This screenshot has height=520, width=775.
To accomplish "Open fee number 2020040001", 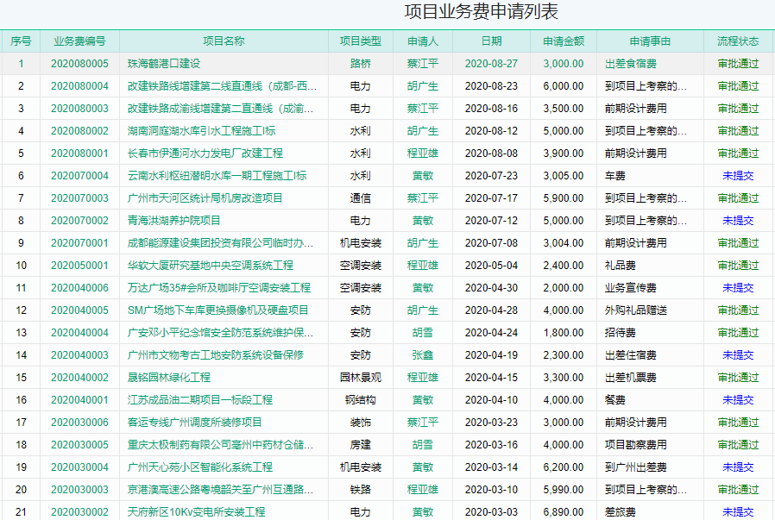I will [79, 400].
